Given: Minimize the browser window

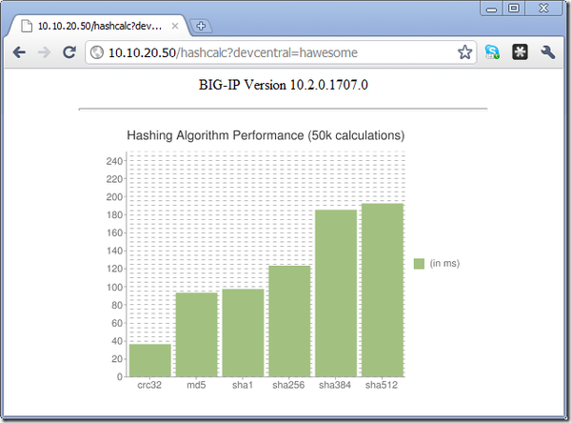Looking at the screenshot, I should (x=492, y=9).
